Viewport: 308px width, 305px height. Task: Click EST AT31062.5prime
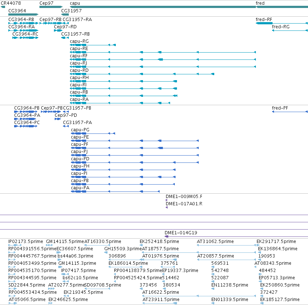click(x=226, y=245)
